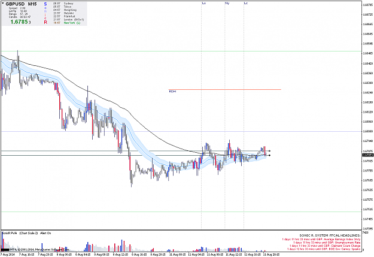Click the Lc session marker label
Viewport: 374px width, 257px height.
(246, 3)
